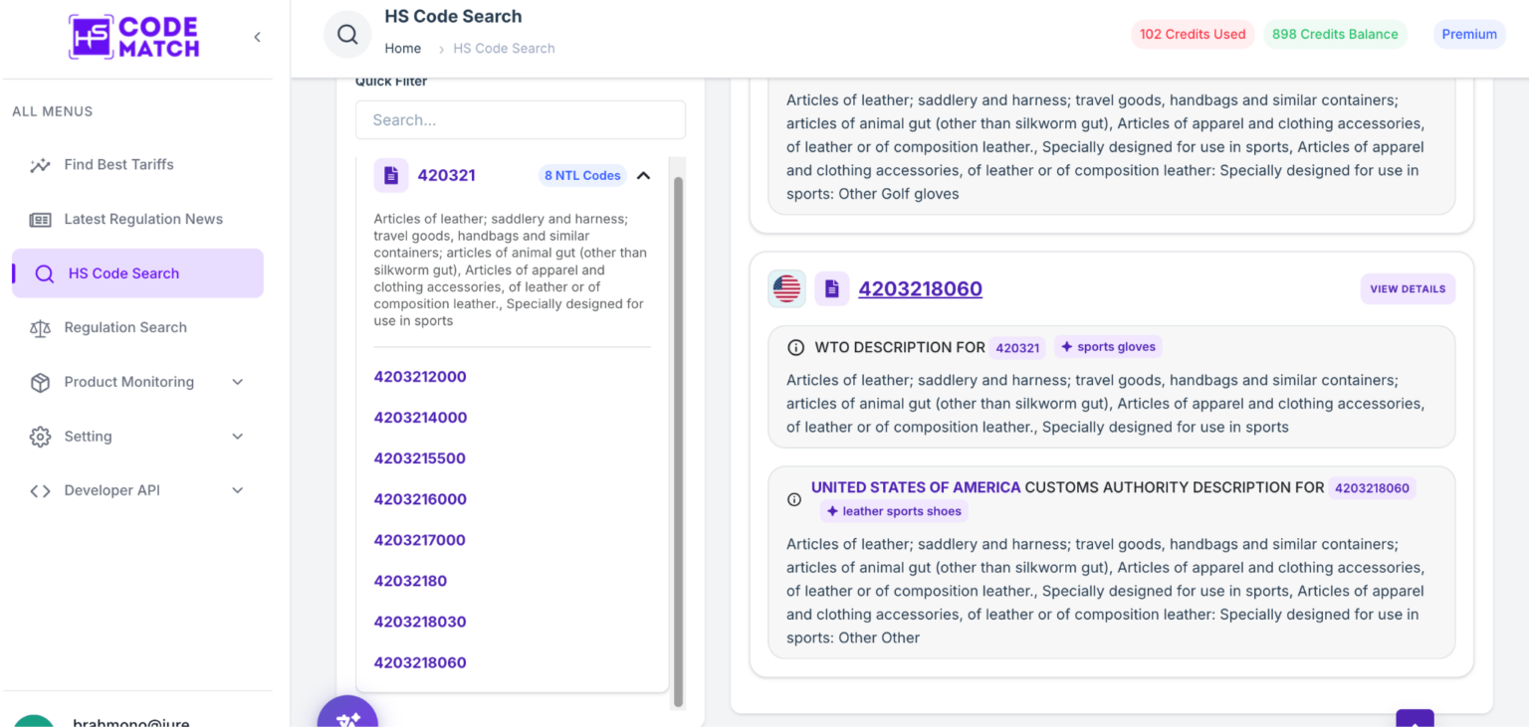The width and height of the screenshot is (1529, 727).
Task: Select NTL code 42032180
Action: click(x=410, y=581)
